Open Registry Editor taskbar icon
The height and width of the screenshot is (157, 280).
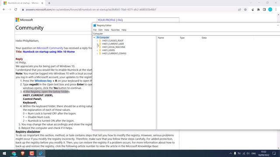[41, 154]
